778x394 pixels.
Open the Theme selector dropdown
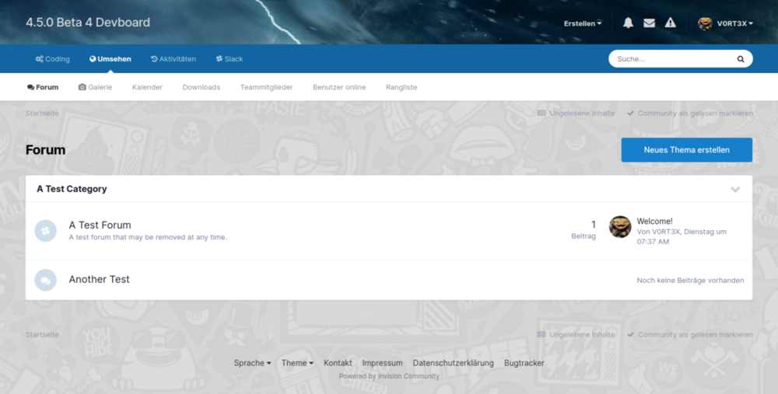coord(297,363)
